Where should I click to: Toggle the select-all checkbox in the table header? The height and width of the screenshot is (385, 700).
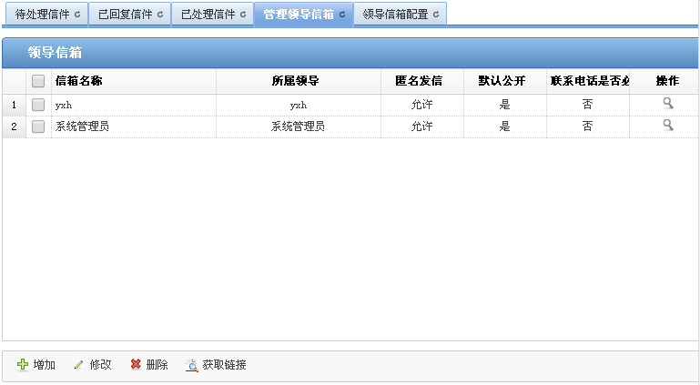pyautogui.click(x=38, y=81)
